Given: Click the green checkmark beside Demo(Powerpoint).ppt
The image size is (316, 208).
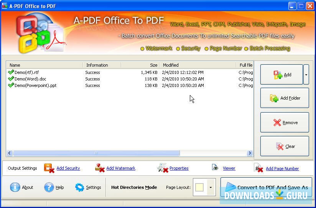Looking at the screenshot, I should click(x=11, y=85).
